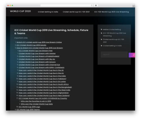Click the browser address bar
The width and height of the screenshot is (141, 119).
(67, 6)
